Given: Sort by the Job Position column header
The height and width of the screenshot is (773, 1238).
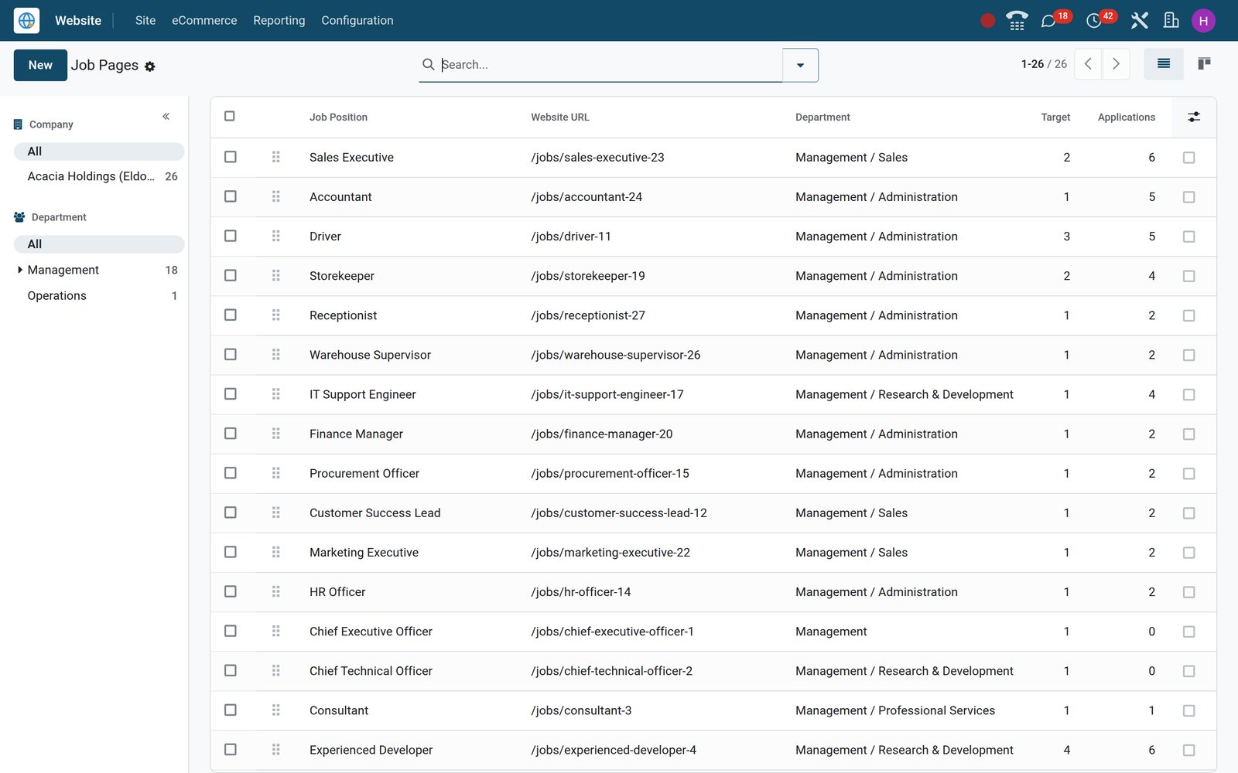Looking at the screenshot, I should (338, 117).
